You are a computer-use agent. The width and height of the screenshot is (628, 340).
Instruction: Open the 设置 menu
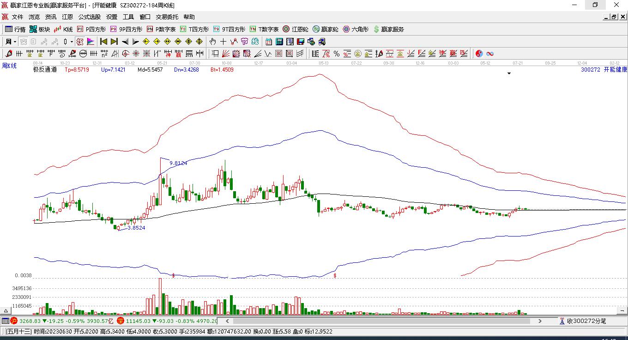112,17
